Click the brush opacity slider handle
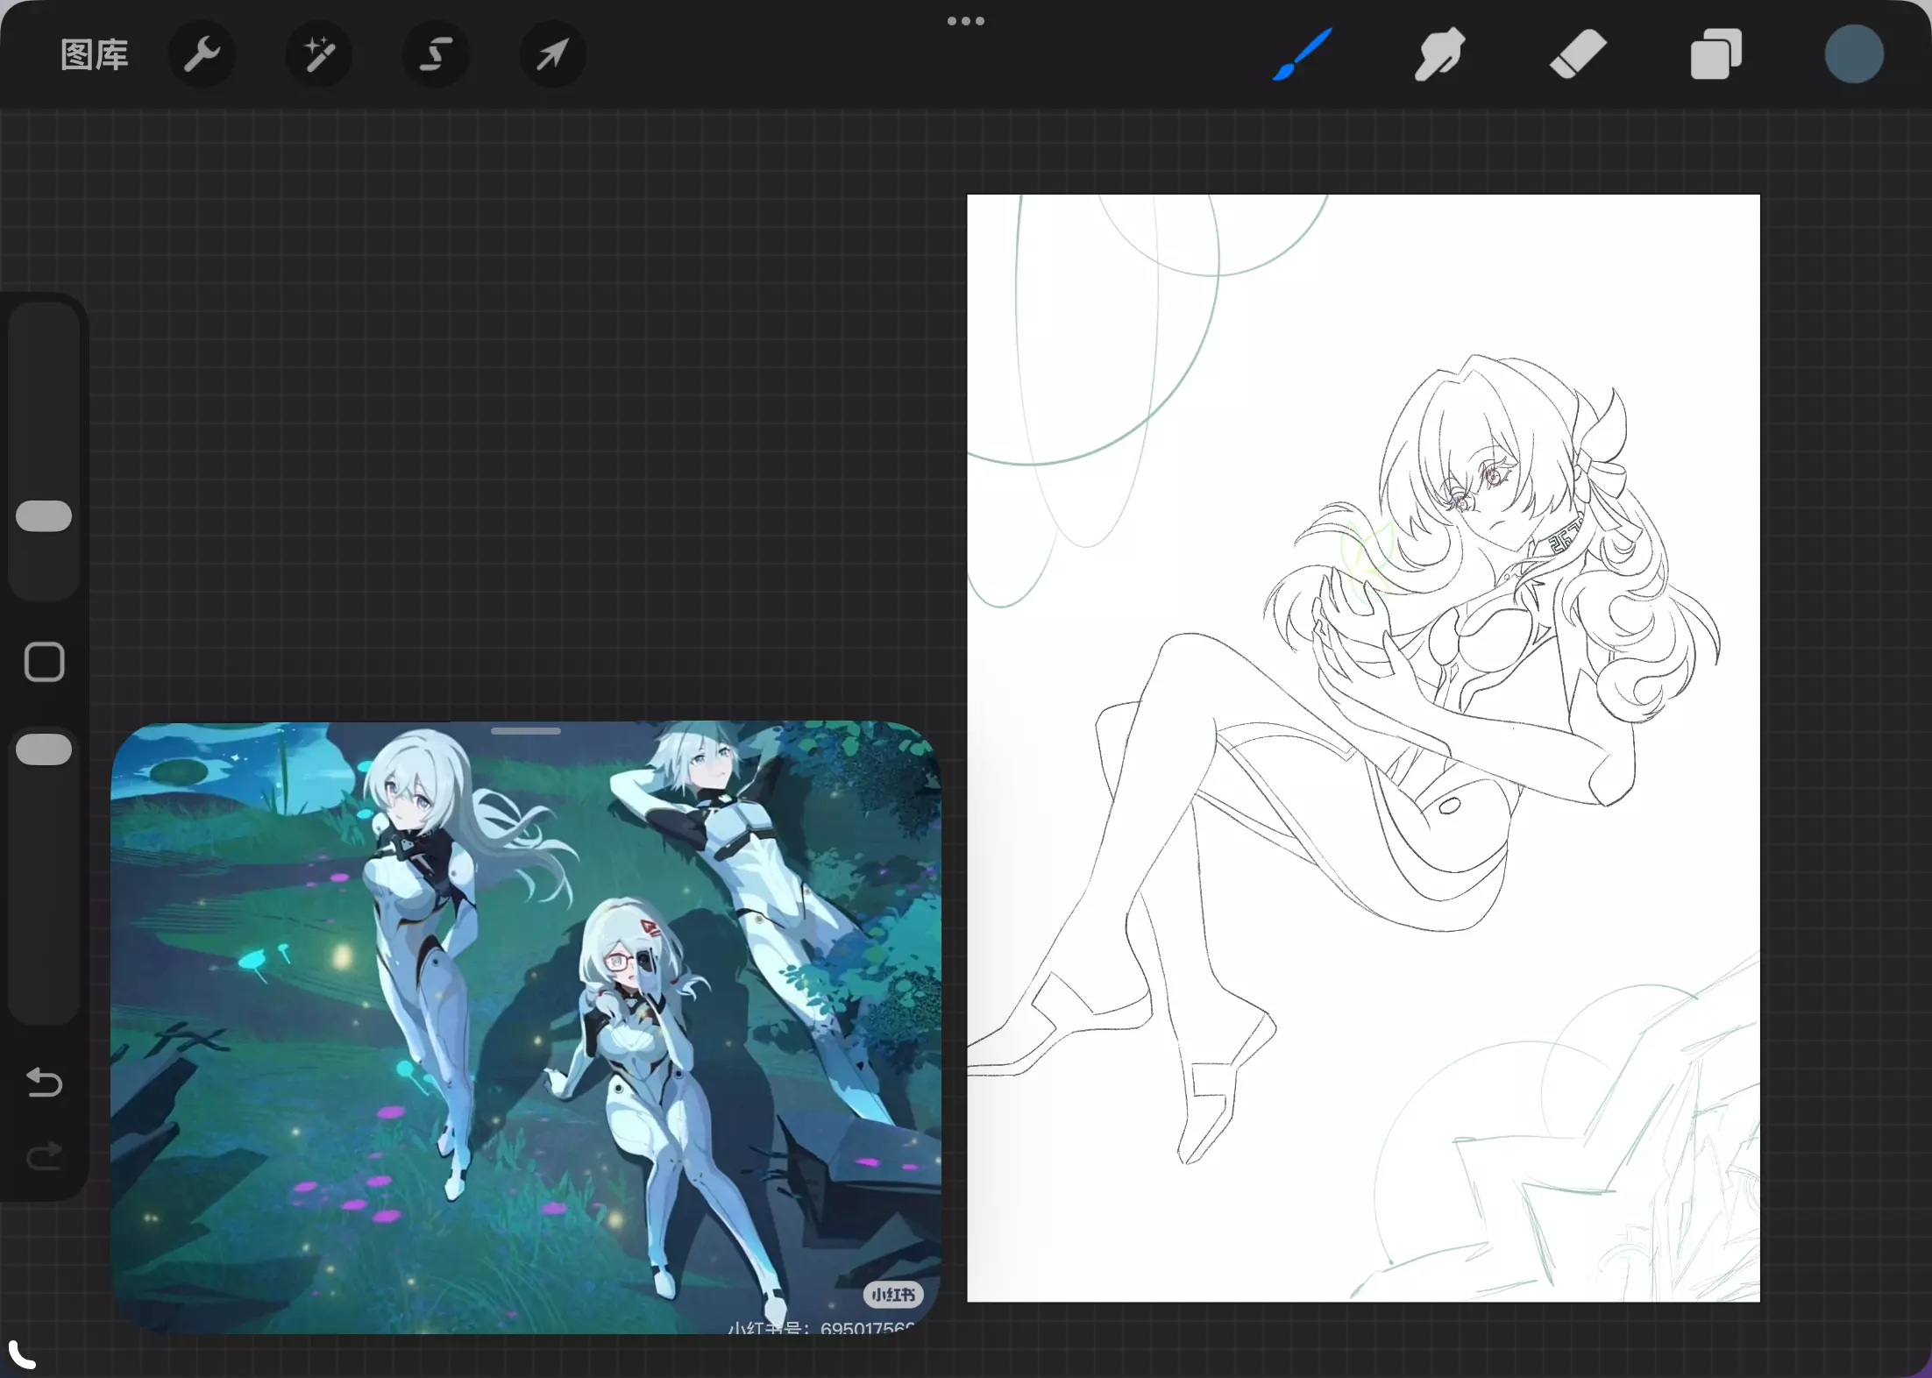 point(44,749)
